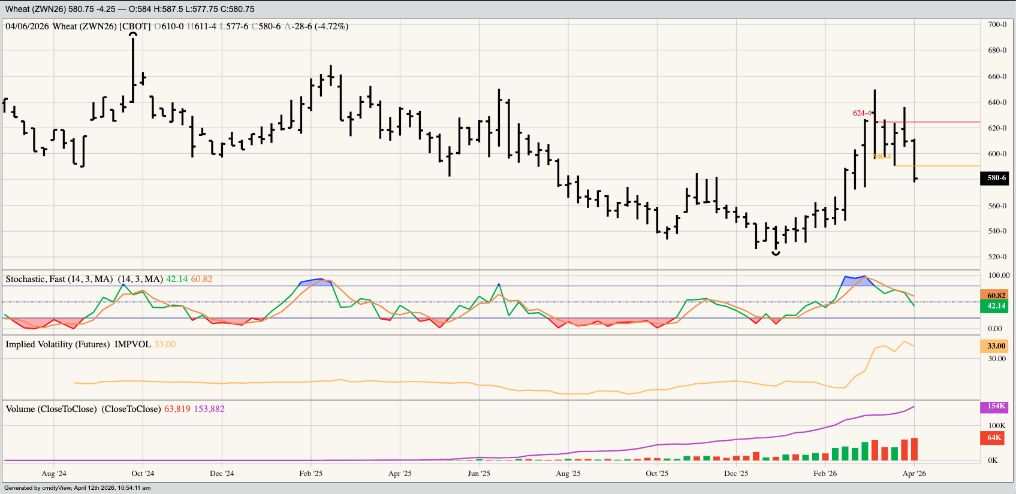
Task: Click the purple 154K open interest badge
Action: [x=996, y=407]
